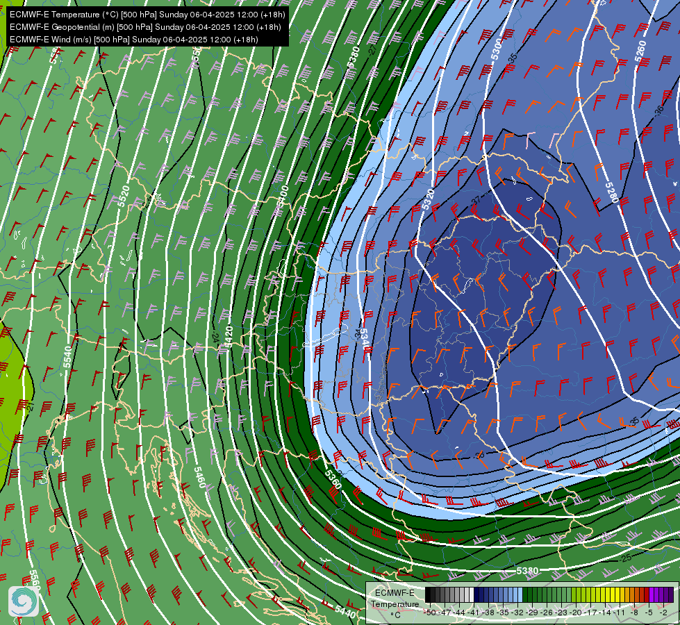Click the -44 legend tick label
This screenshot has height=625, width=680.
(460, 612)
